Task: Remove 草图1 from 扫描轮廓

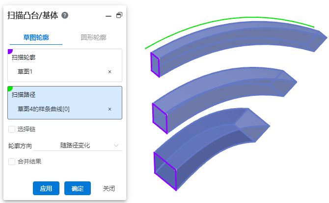Action: (110, 72)
